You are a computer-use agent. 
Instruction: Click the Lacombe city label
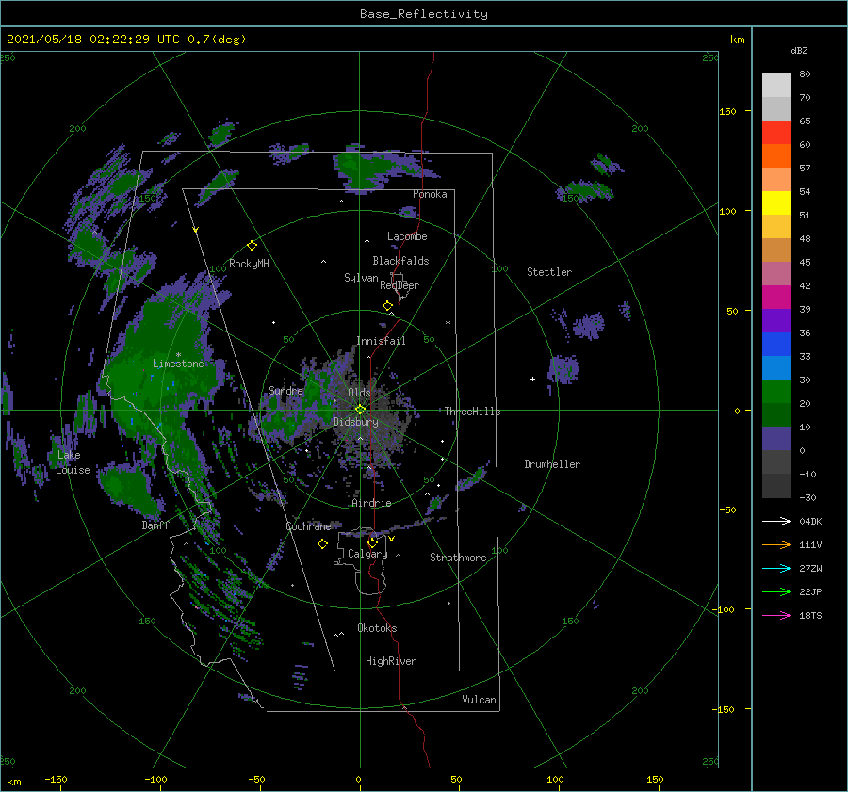click(x=407, y=236)
